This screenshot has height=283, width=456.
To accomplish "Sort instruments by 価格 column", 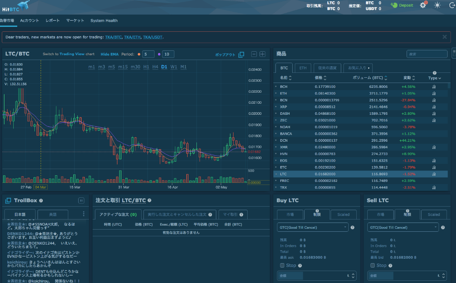I will point(320,78).
